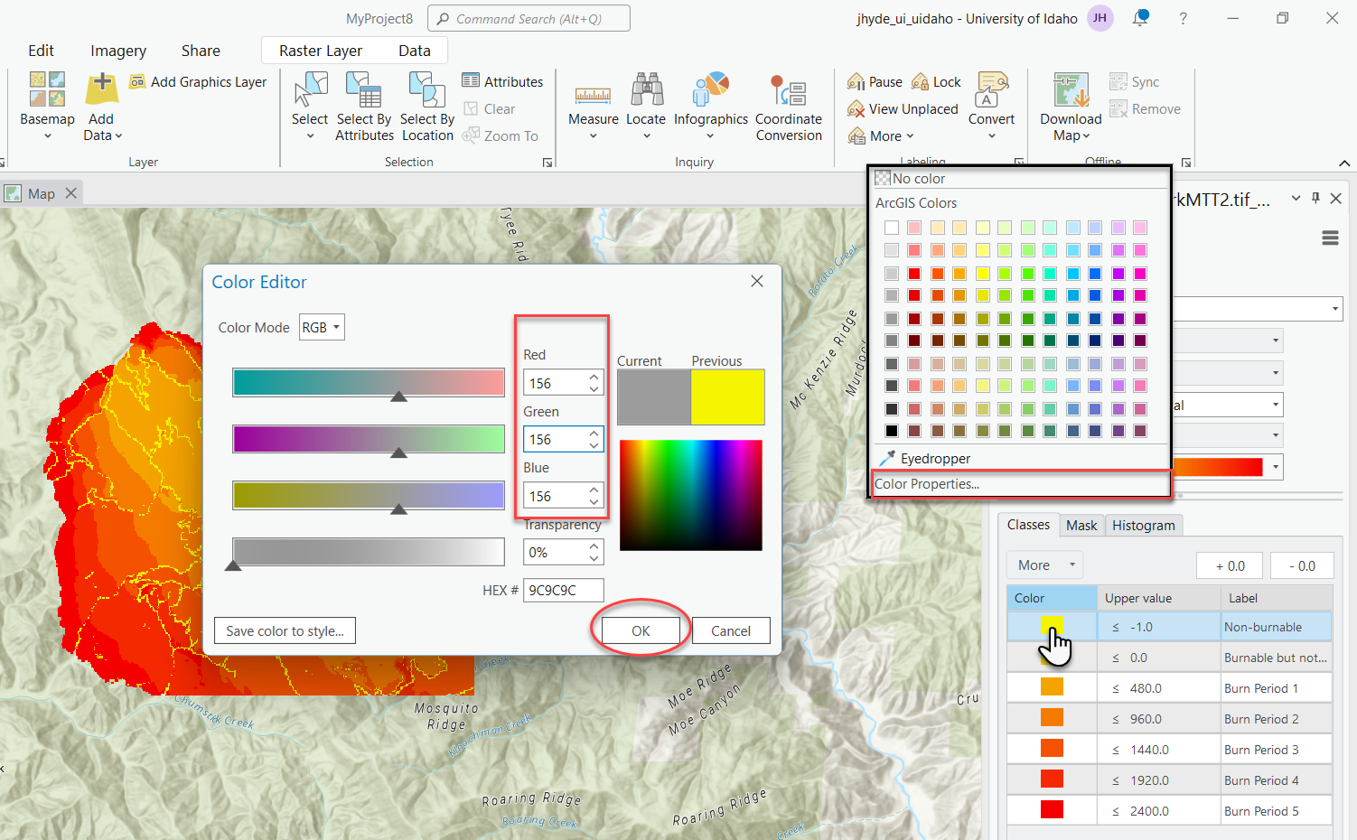
Task: Click the Command Search box
Action: [x=529, y=18]
